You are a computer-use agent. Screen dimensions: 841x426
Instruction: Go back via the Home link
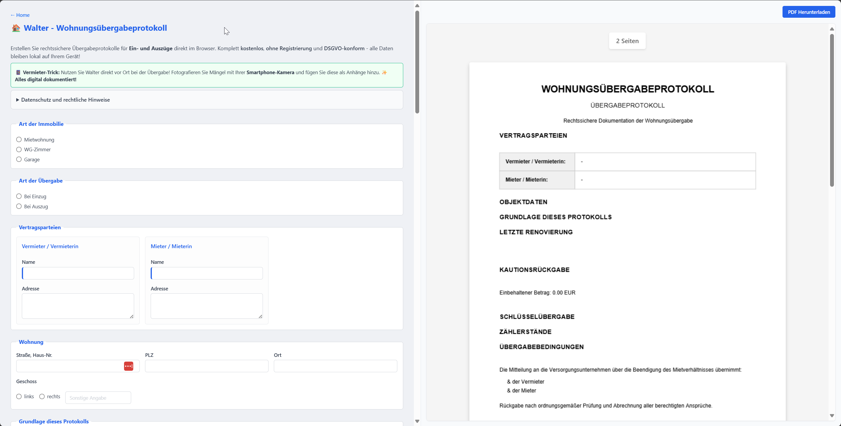click(20, 15)
